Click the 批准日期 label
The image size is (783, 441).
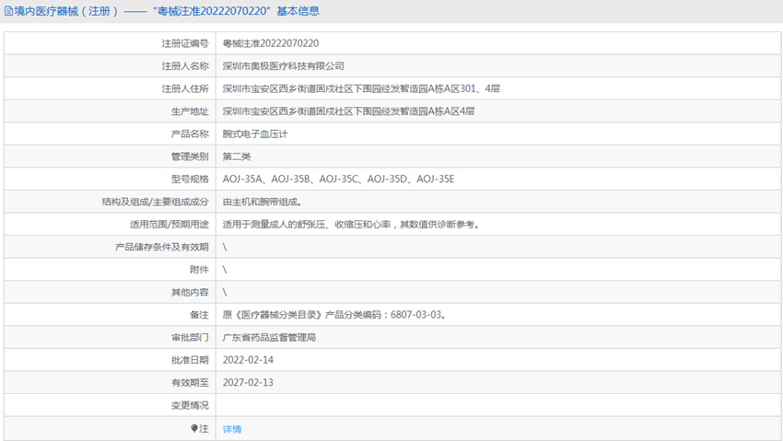click(x=190, y=360)
